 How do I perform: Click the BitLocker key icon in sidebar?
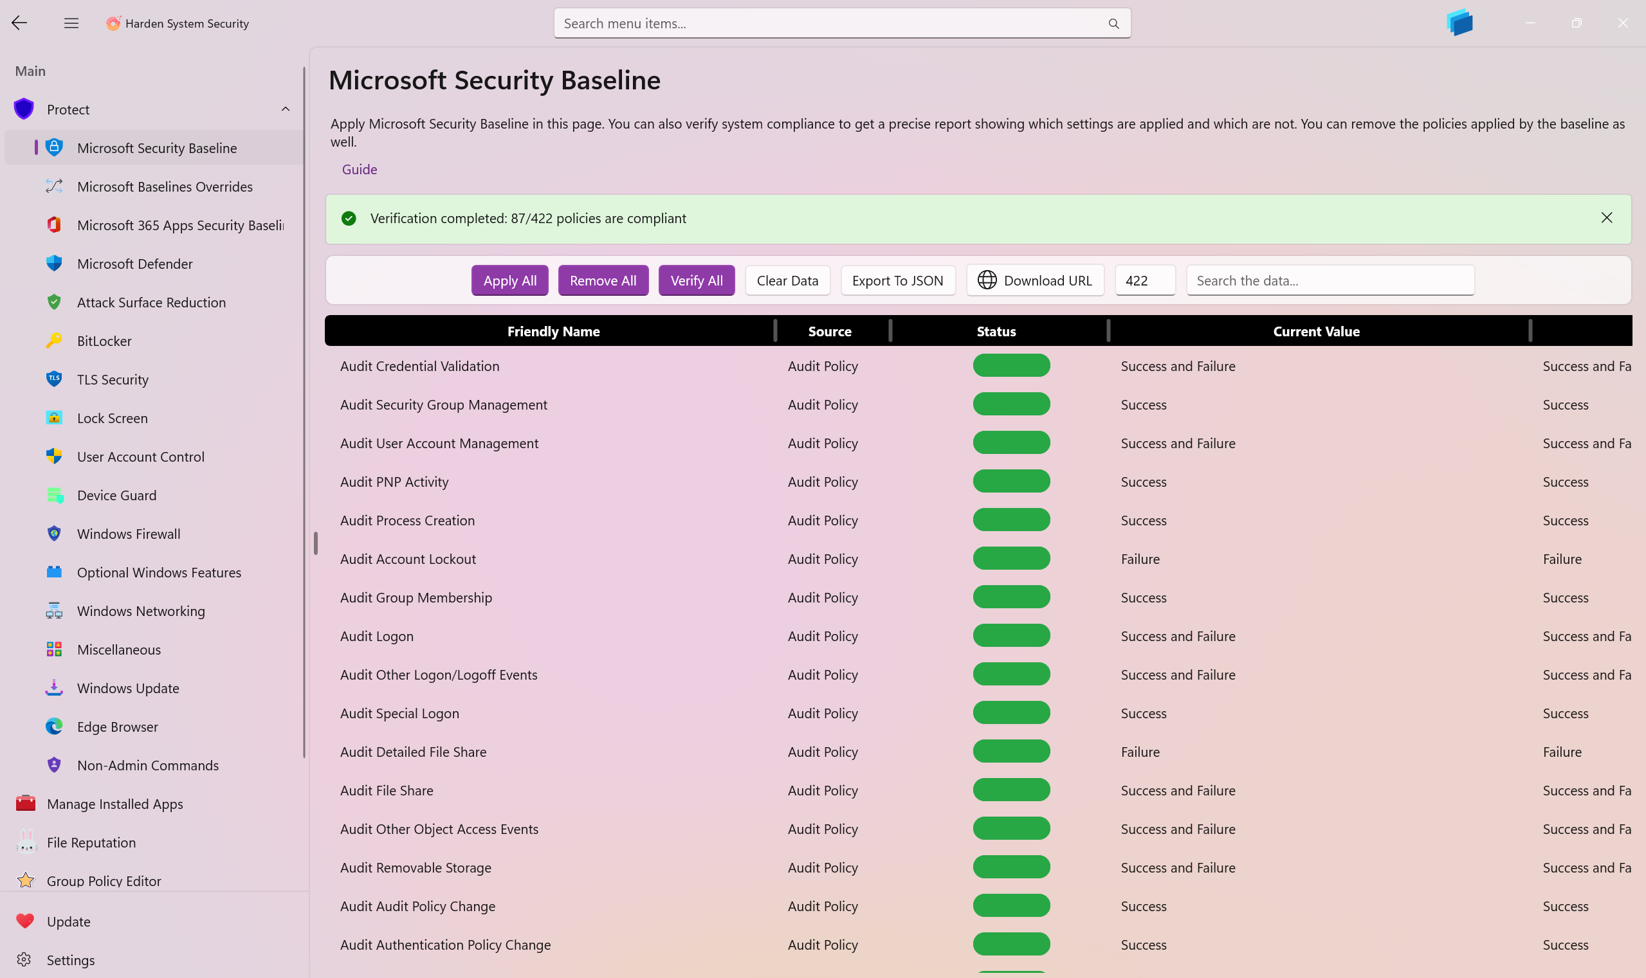(x=54, y=341)
